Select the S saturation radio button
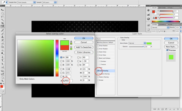The height and width of the screenshot is (111, 182). (61, 61)
